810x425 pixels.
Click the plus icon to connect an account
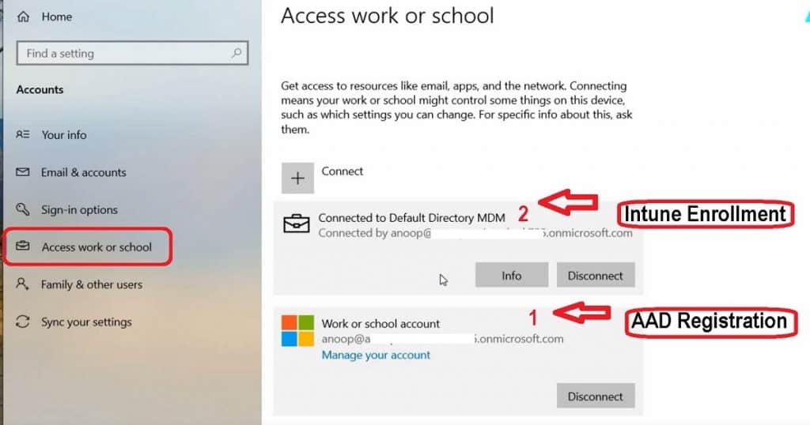pos(297,178)
